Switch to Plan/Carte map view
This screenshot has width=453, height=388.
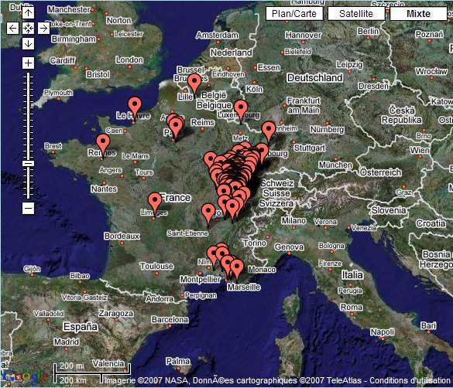coord(294,14)
